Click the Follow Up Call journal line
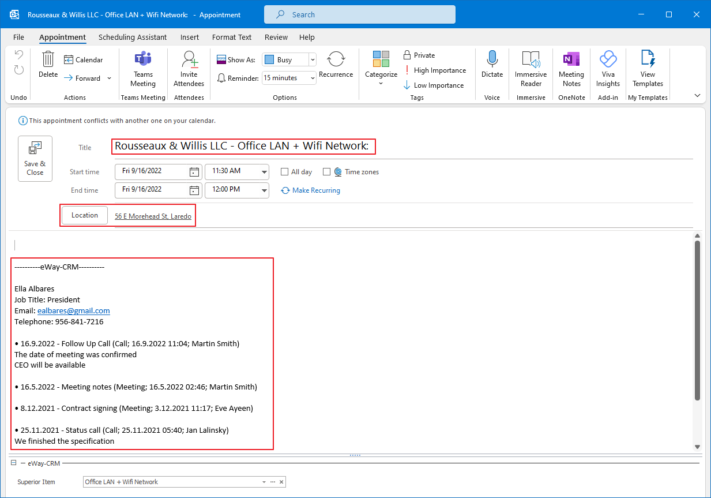The height and width of the screenshot is (498, 711). point(127,343)
